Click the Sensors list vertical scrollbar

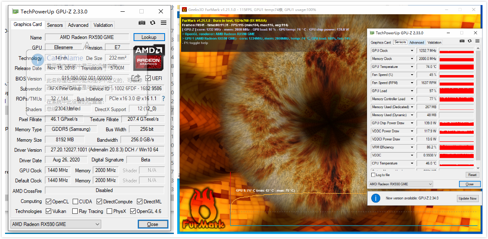click(x=478, y=105)
